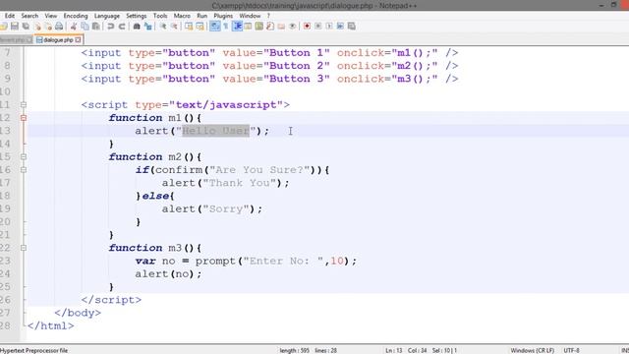This screenshot has height=354, width=629.
Task: Click the Save All toolbar icon
Action: (26, 27)
